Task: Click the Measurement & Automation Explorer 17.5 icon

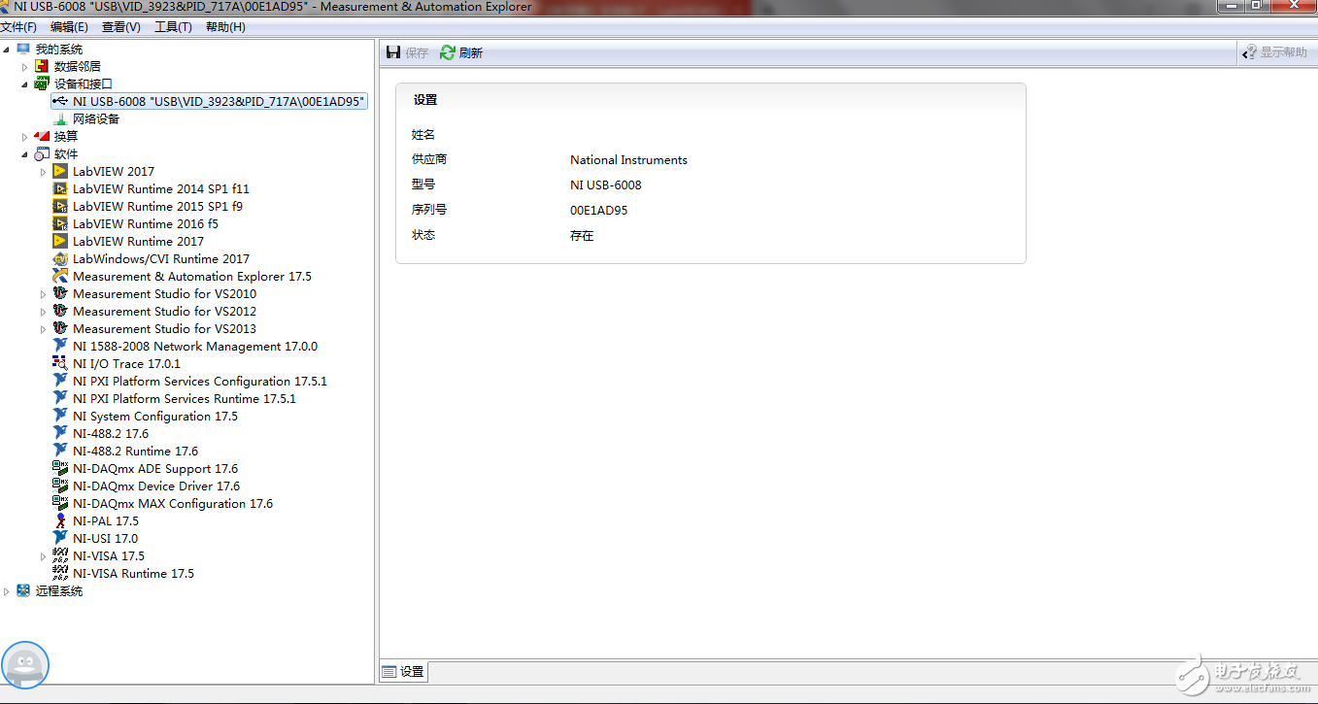Action: pos(60,277)
